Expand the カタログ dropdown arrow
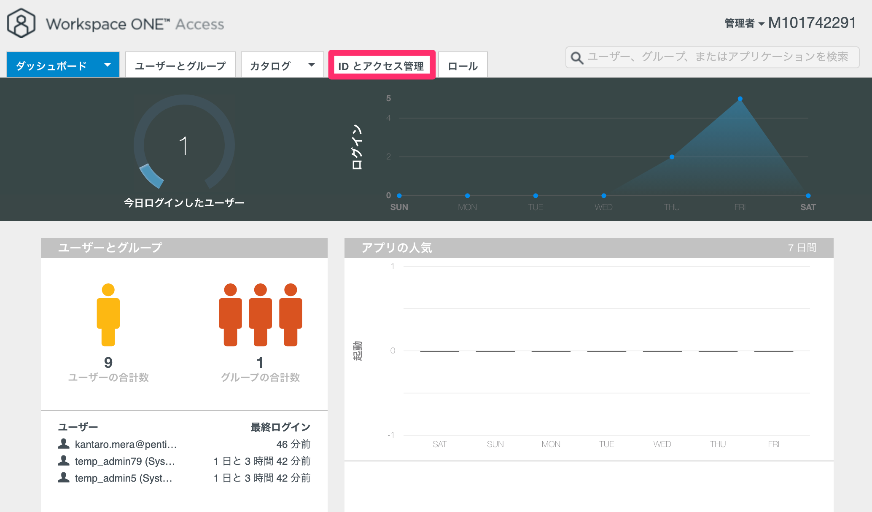Image resolution: width=872 pixels, height=512 pixels. (x=312, y=65)
